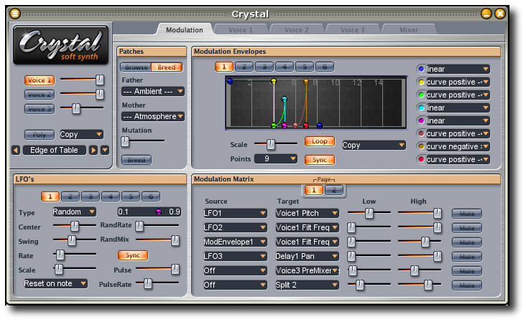Open the patch list down-arrow icon
The image size is (526, 322).
coord(105,150)
